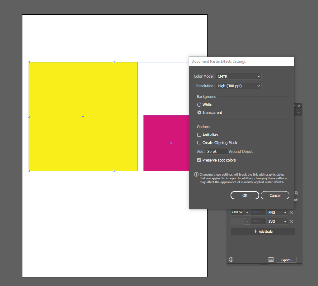Open Export for Screens via the list icon
This screenshot has height=286, width=318.
(271, 259)
